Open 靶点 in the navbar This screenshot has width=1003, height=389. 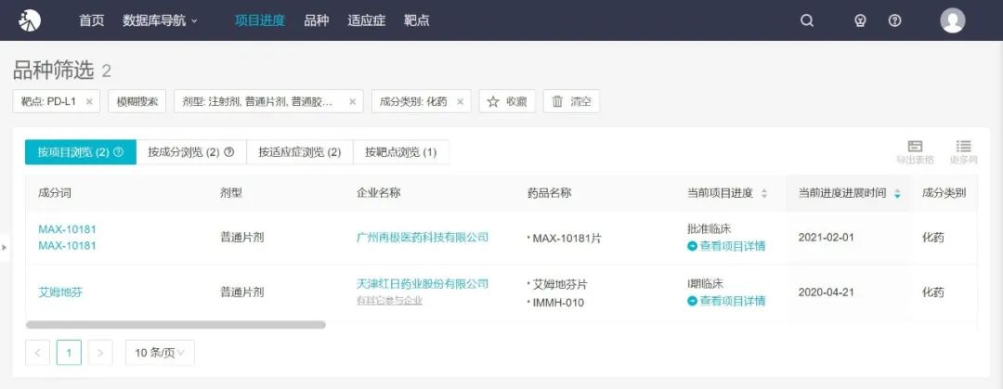click(416, 20)
